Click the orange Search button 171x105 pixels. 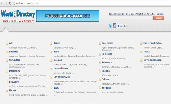[x=159, y=18]
